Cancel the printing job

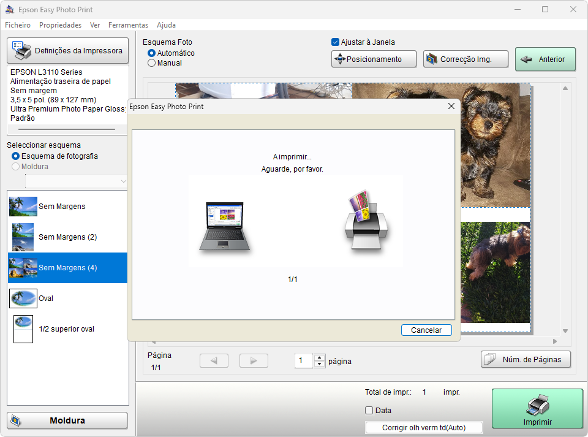(426, 330)
